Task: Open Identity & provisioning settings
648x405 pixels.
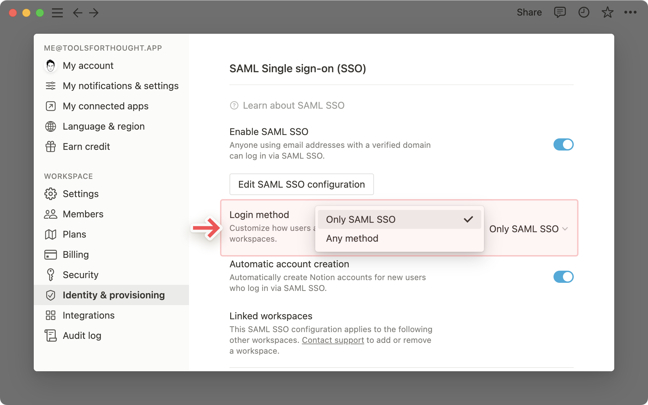Action: (113, 295)
